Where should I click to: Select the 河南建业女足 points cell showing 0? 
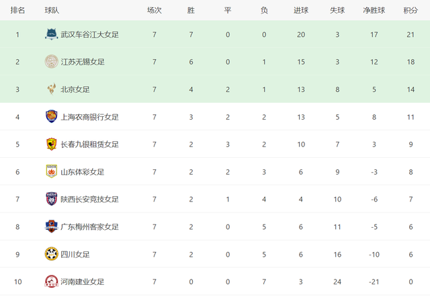(x=411, y=282)
